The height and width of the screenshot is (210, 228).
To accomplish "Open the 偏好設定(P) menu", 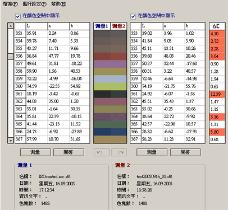I will [34, 4].
